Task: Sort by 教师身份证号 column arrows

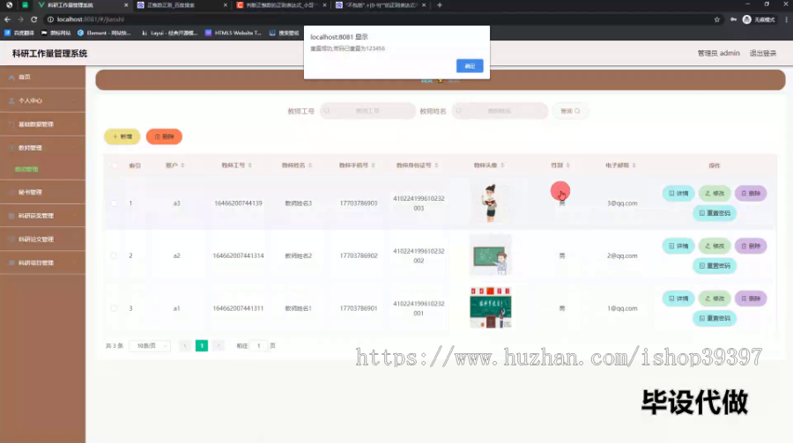Action: point(436,166)
